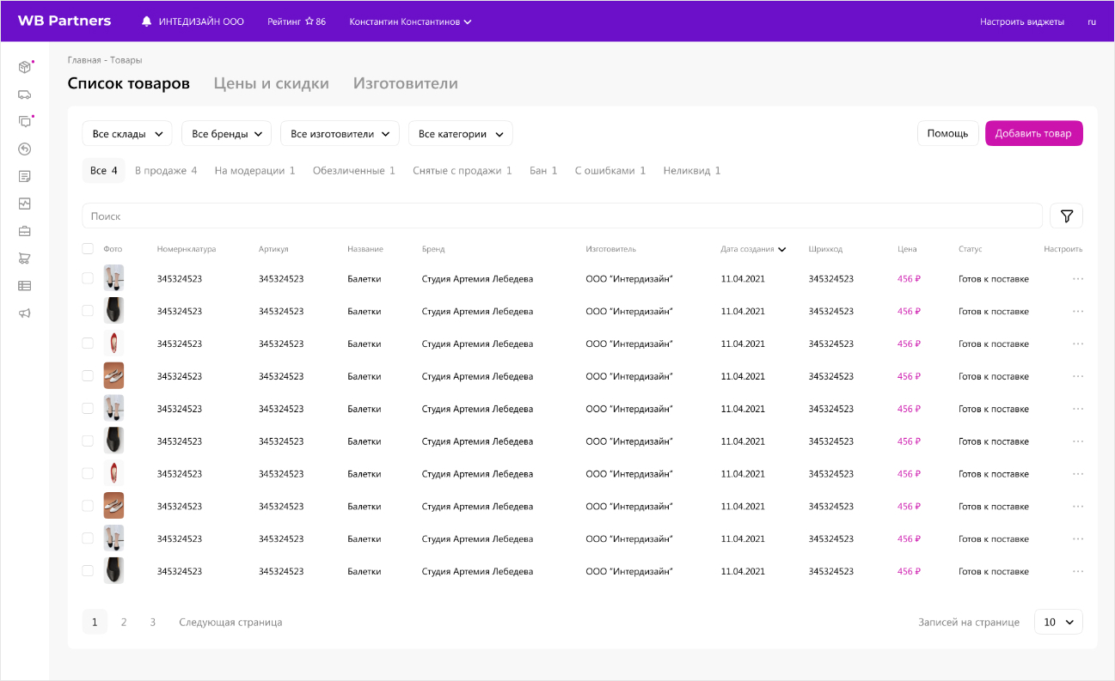This screenshot has height=681, width=1115.
Task: Switch to the Цены и скидки tab
Action: (271, 83)
